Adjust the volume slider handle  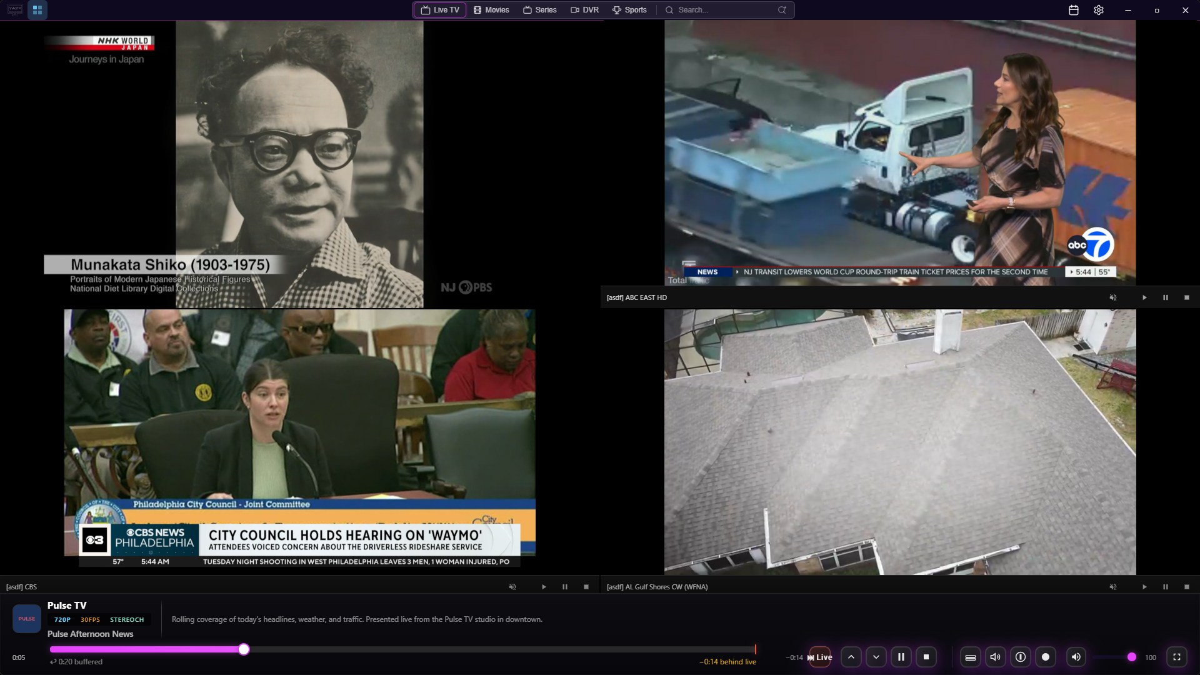[1132, 657]
